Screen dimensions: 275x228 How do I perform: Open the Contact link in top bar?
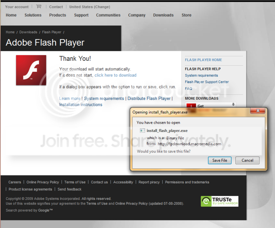(x=56, y=7)
